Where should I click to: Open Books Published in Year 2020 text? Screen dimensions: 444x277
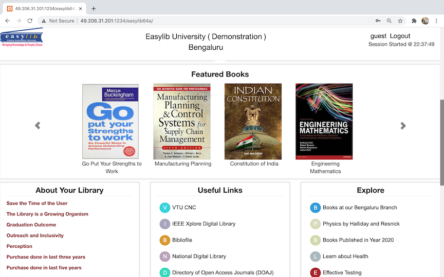[x=358, y=240]
